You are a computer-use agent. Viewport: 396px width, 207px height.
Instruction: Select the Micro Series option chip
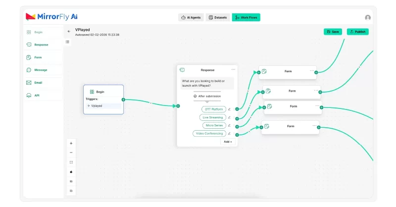click(214, 125)
